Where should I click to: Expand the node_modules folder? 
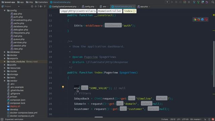pos(5,62)
